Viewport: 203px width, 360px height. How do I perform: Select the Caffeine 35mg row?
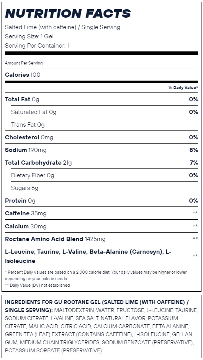pos(101,213)
